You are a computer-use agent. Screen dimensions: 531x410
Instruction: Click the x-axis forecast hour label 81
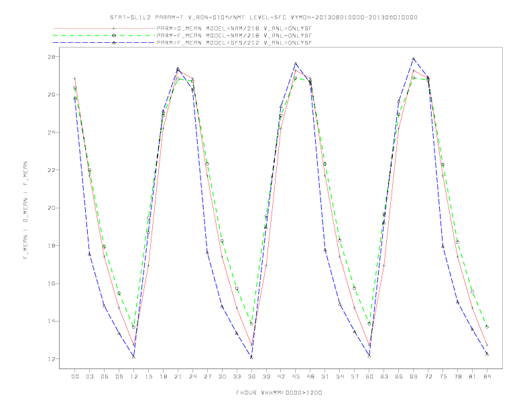pos(473,377)
